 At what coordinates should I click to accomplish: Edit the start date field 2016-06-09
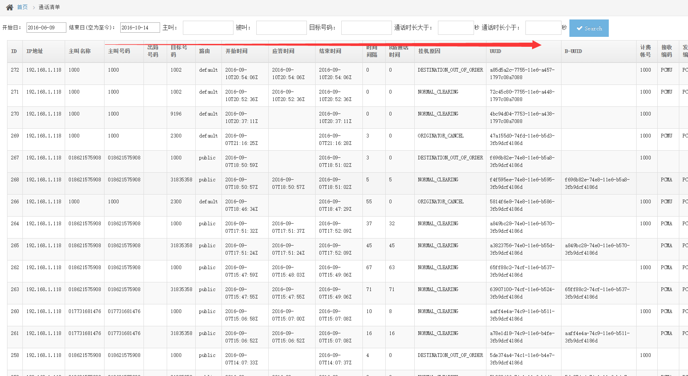(46, 28)
